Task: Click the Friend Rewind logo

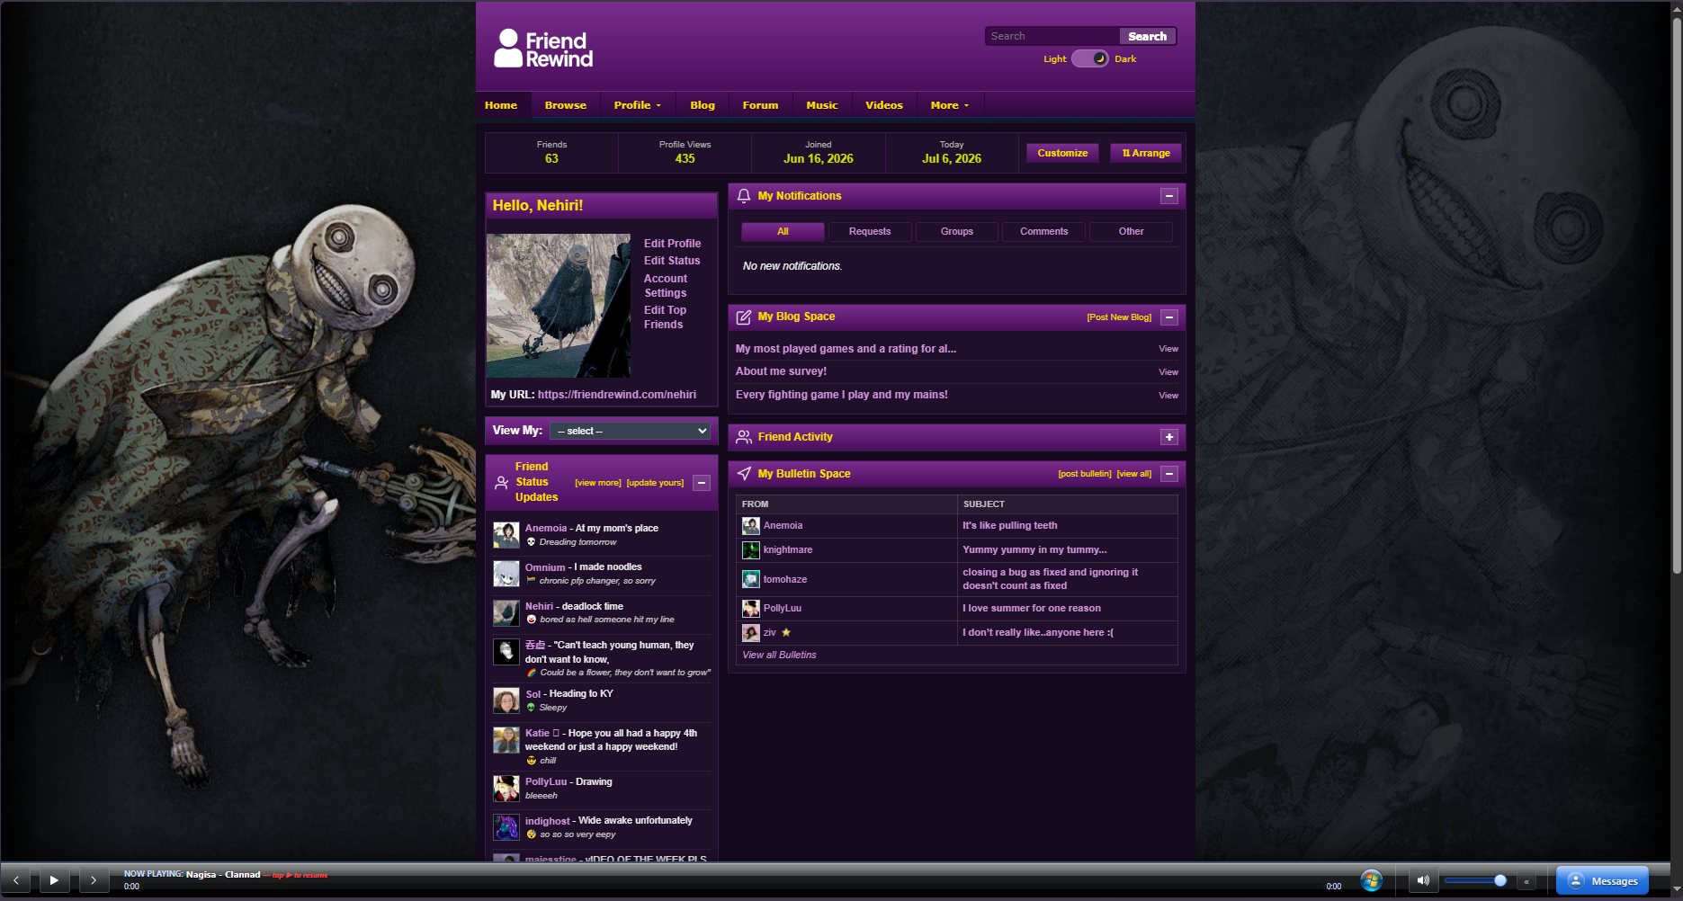Action: tap(543, 49)
